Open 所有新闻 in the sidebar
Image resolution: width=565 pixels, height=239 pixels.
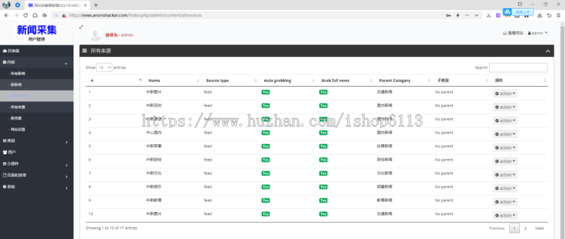point(37,73)
